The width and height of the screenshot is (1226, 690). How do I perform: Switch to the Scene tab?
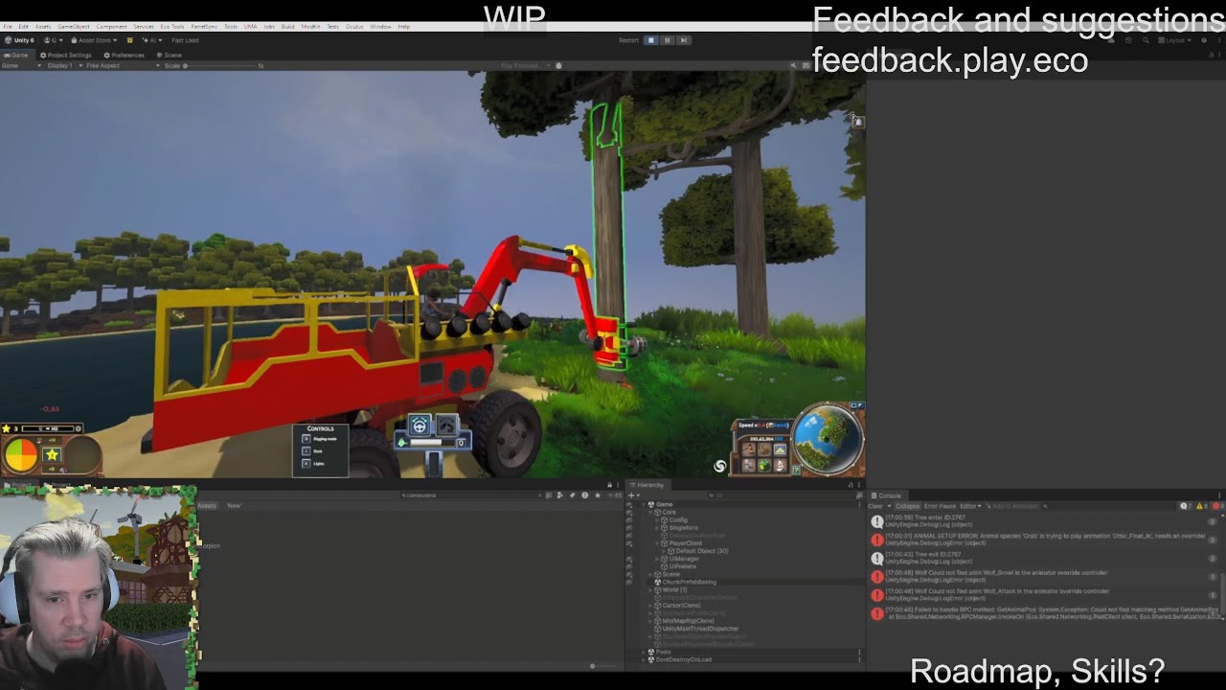click(x=170, y=55)
